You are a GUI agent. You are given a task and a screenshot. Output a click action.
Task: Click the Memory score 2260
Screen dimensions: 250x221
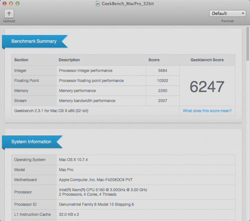point(162,90)
